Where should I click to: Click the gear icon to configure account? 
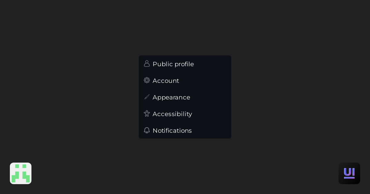147,80
